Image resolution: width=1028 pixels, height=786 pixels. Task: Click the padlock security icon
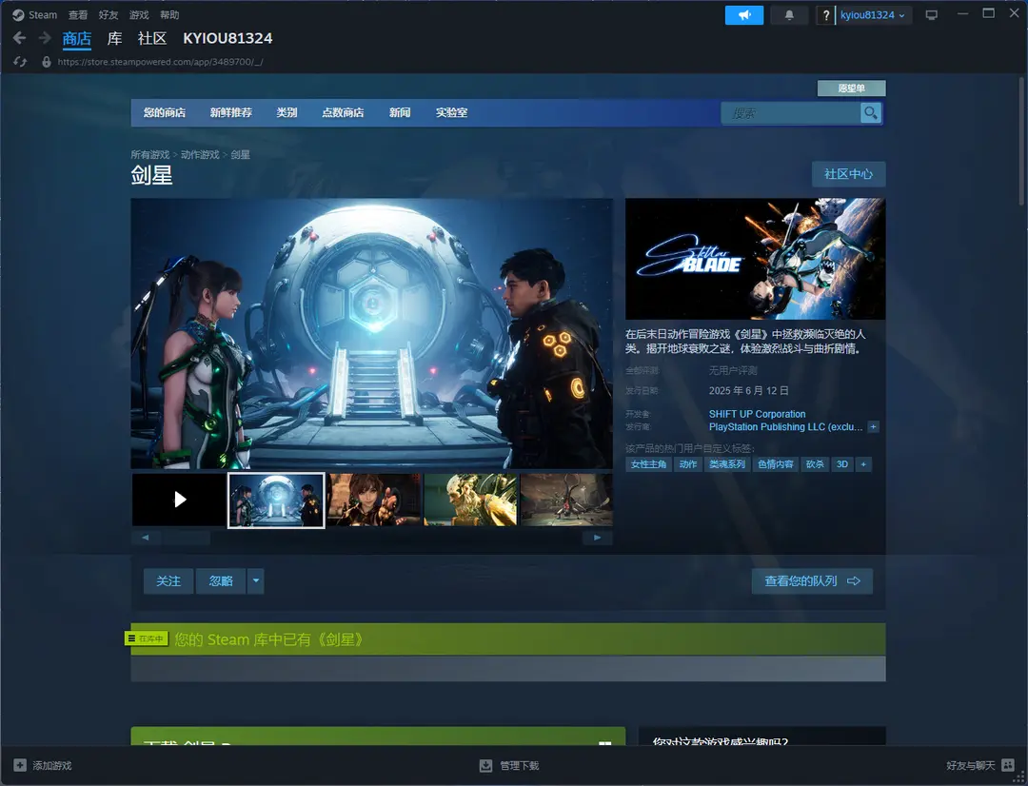[x=47, y=62]
